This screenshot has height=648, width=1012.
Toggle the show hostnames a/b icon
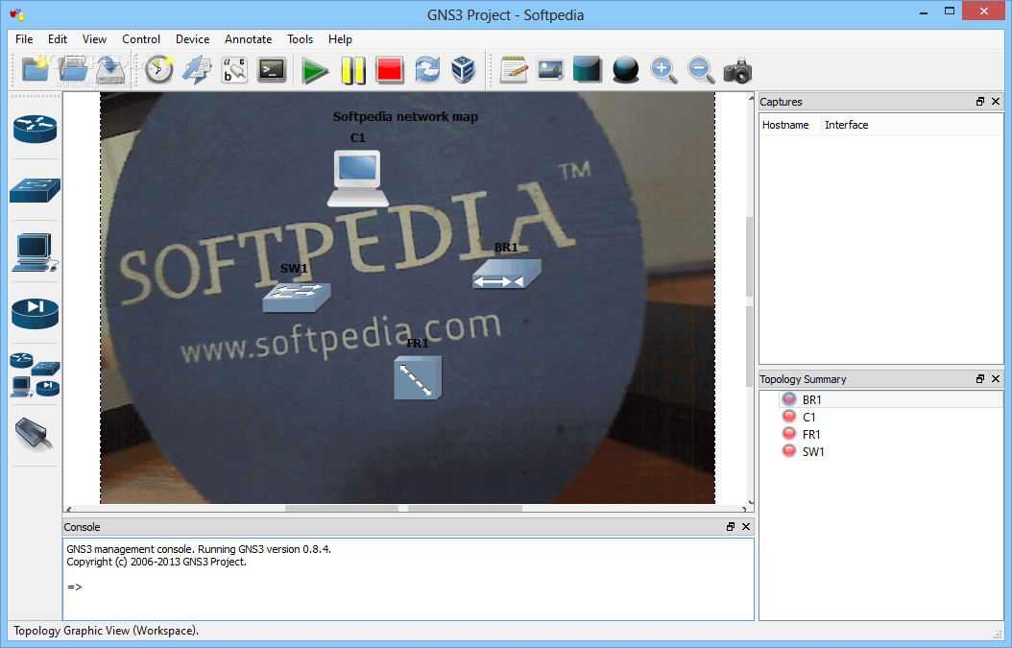point(234,70)
